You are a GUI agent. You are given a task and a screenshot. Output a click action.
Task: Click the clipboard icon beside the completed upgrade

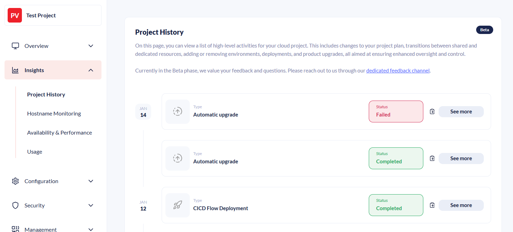[432, 158]
